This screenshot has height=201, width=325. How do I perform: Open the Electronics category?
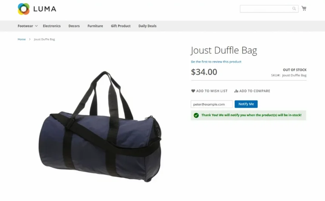tap(51, 26)
